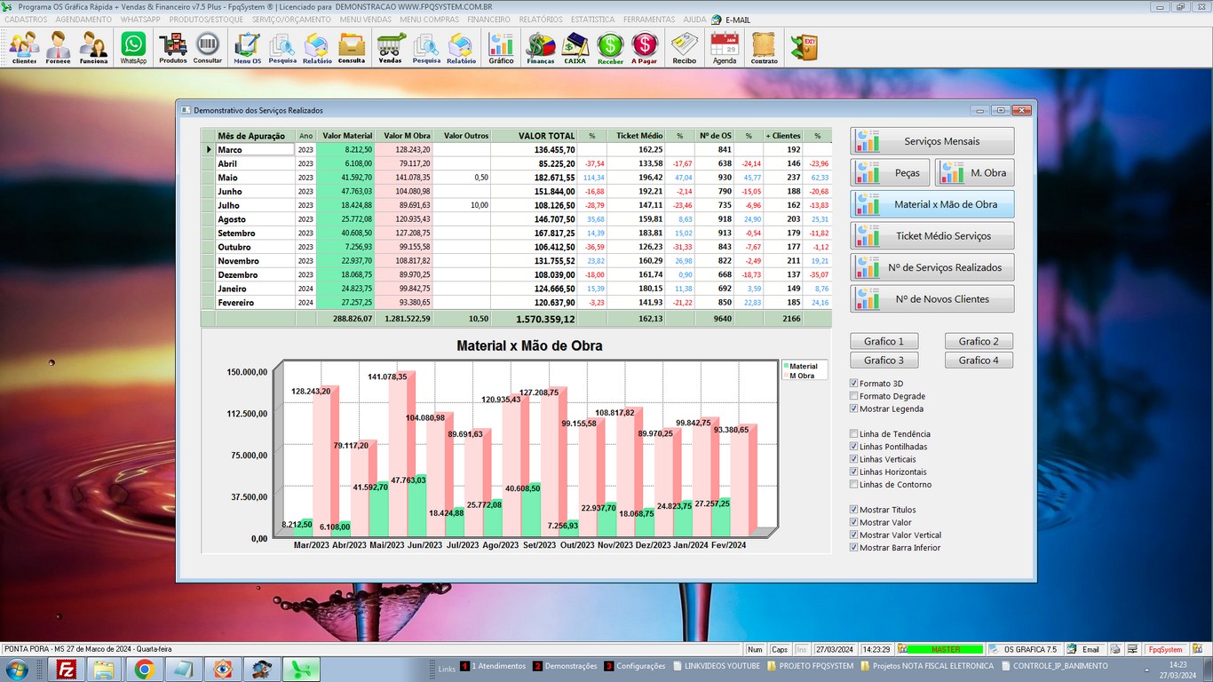Open the red A Pagar icon
This screenshot has height=682, width=1213.
(645, 47)
